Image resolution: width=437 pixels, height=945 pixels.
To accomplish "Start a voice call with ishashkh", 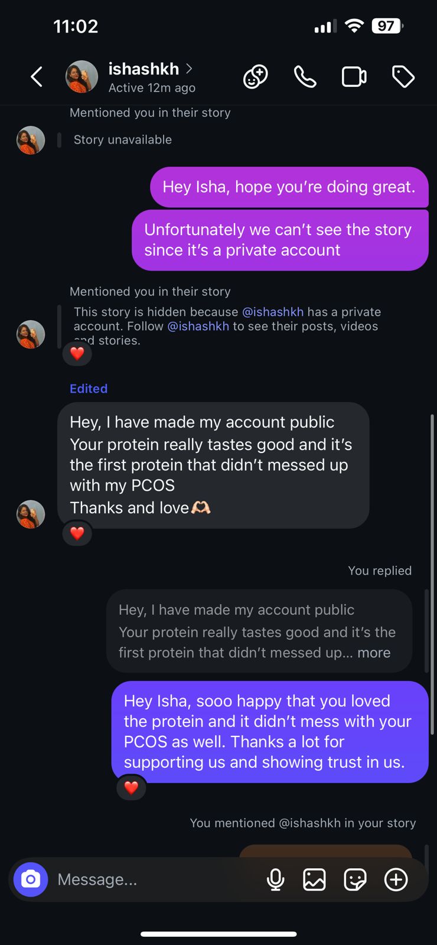I will (305, 77).
